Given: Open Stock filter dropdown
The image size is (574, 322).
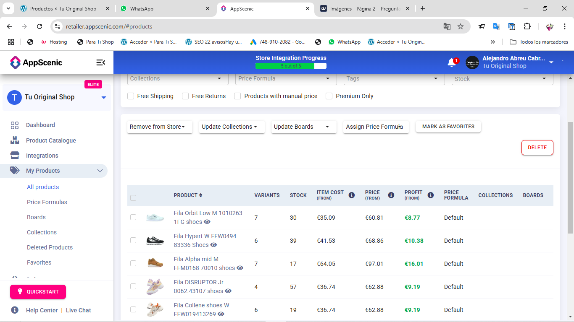Looking at the screenshot, I should [503, 79].
